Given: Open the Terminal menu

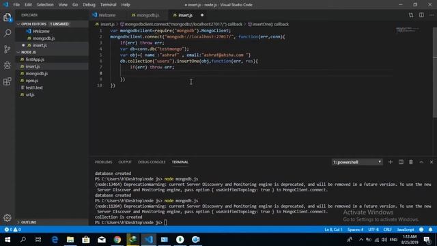Looking at the screenshot, I should [x=108, y=5].
